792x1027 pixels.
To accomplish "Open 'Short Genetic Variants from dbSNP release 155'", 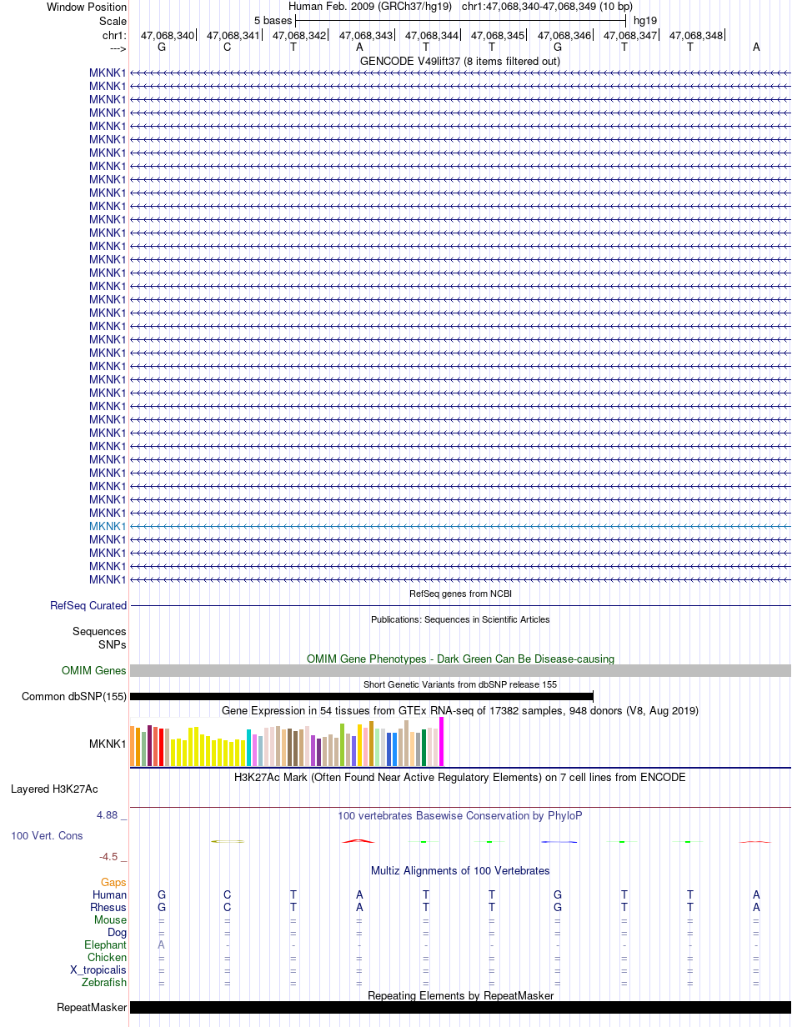I will [x=460, y=684].
